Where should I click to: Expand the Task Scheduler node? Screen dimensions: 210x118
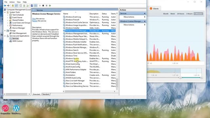8,15
